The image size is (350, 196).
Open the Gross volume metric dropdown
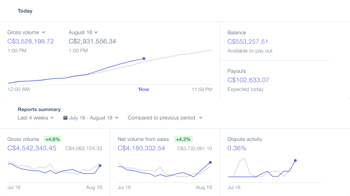coord(26,32)
